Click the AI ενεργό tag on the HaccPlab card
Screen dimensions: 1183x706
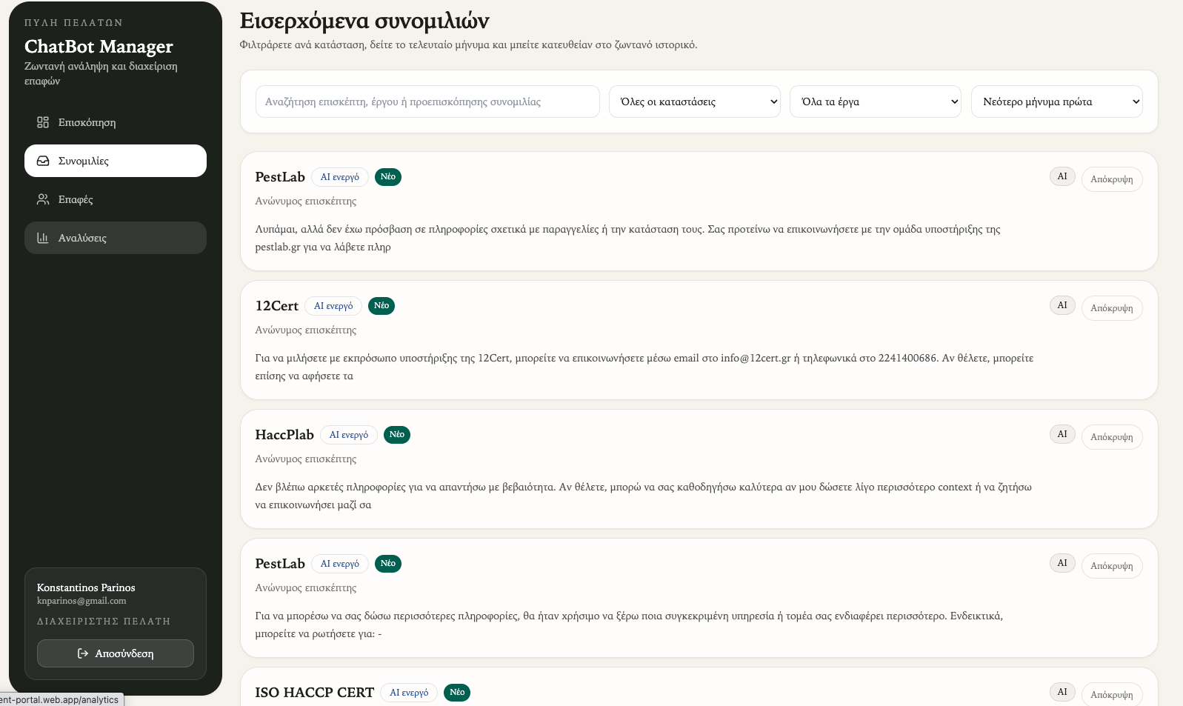tap(349, 435)
